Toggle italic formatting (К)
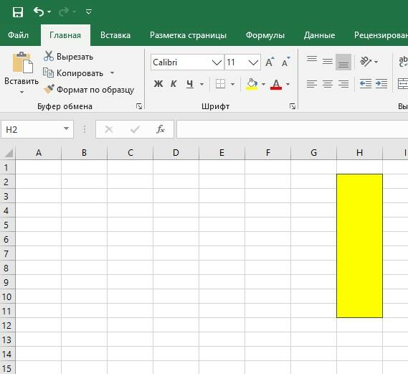This screenshot has height=374, width=408. pyautogui.click(x=174, y=84)
